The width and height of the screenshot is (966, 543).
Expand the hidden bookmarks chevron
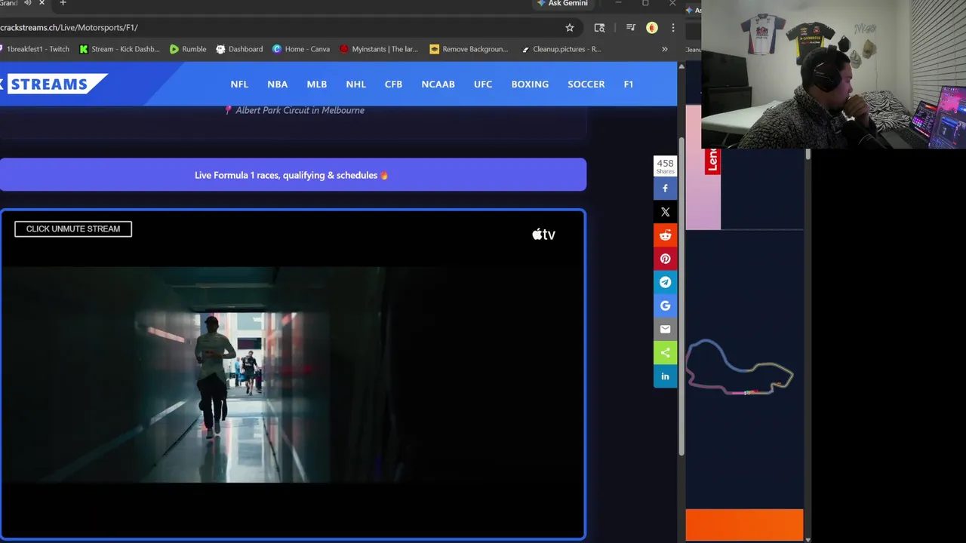(x=665, y=49)
